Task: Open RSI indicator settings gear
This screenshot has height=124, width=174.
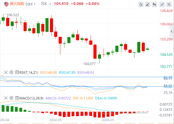Action: click(x=12, y=72)
